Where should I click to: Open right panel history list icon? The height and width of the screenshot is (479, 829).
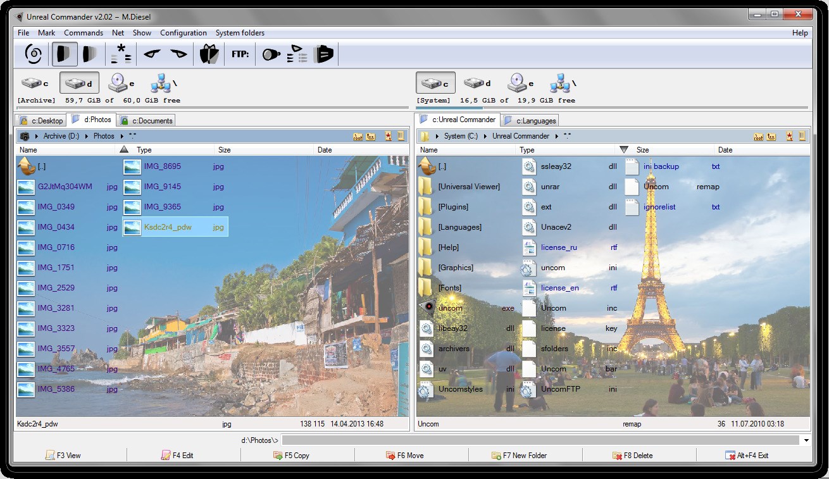[802, 136]
